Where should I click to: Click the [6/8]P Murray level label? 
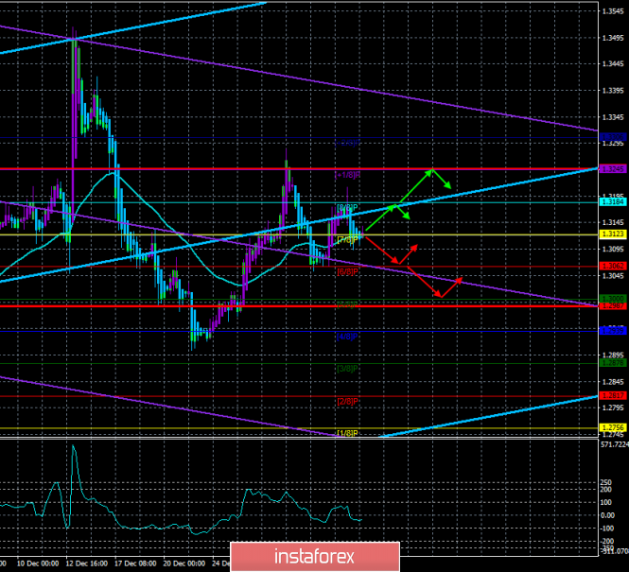[x=347, y=271]
